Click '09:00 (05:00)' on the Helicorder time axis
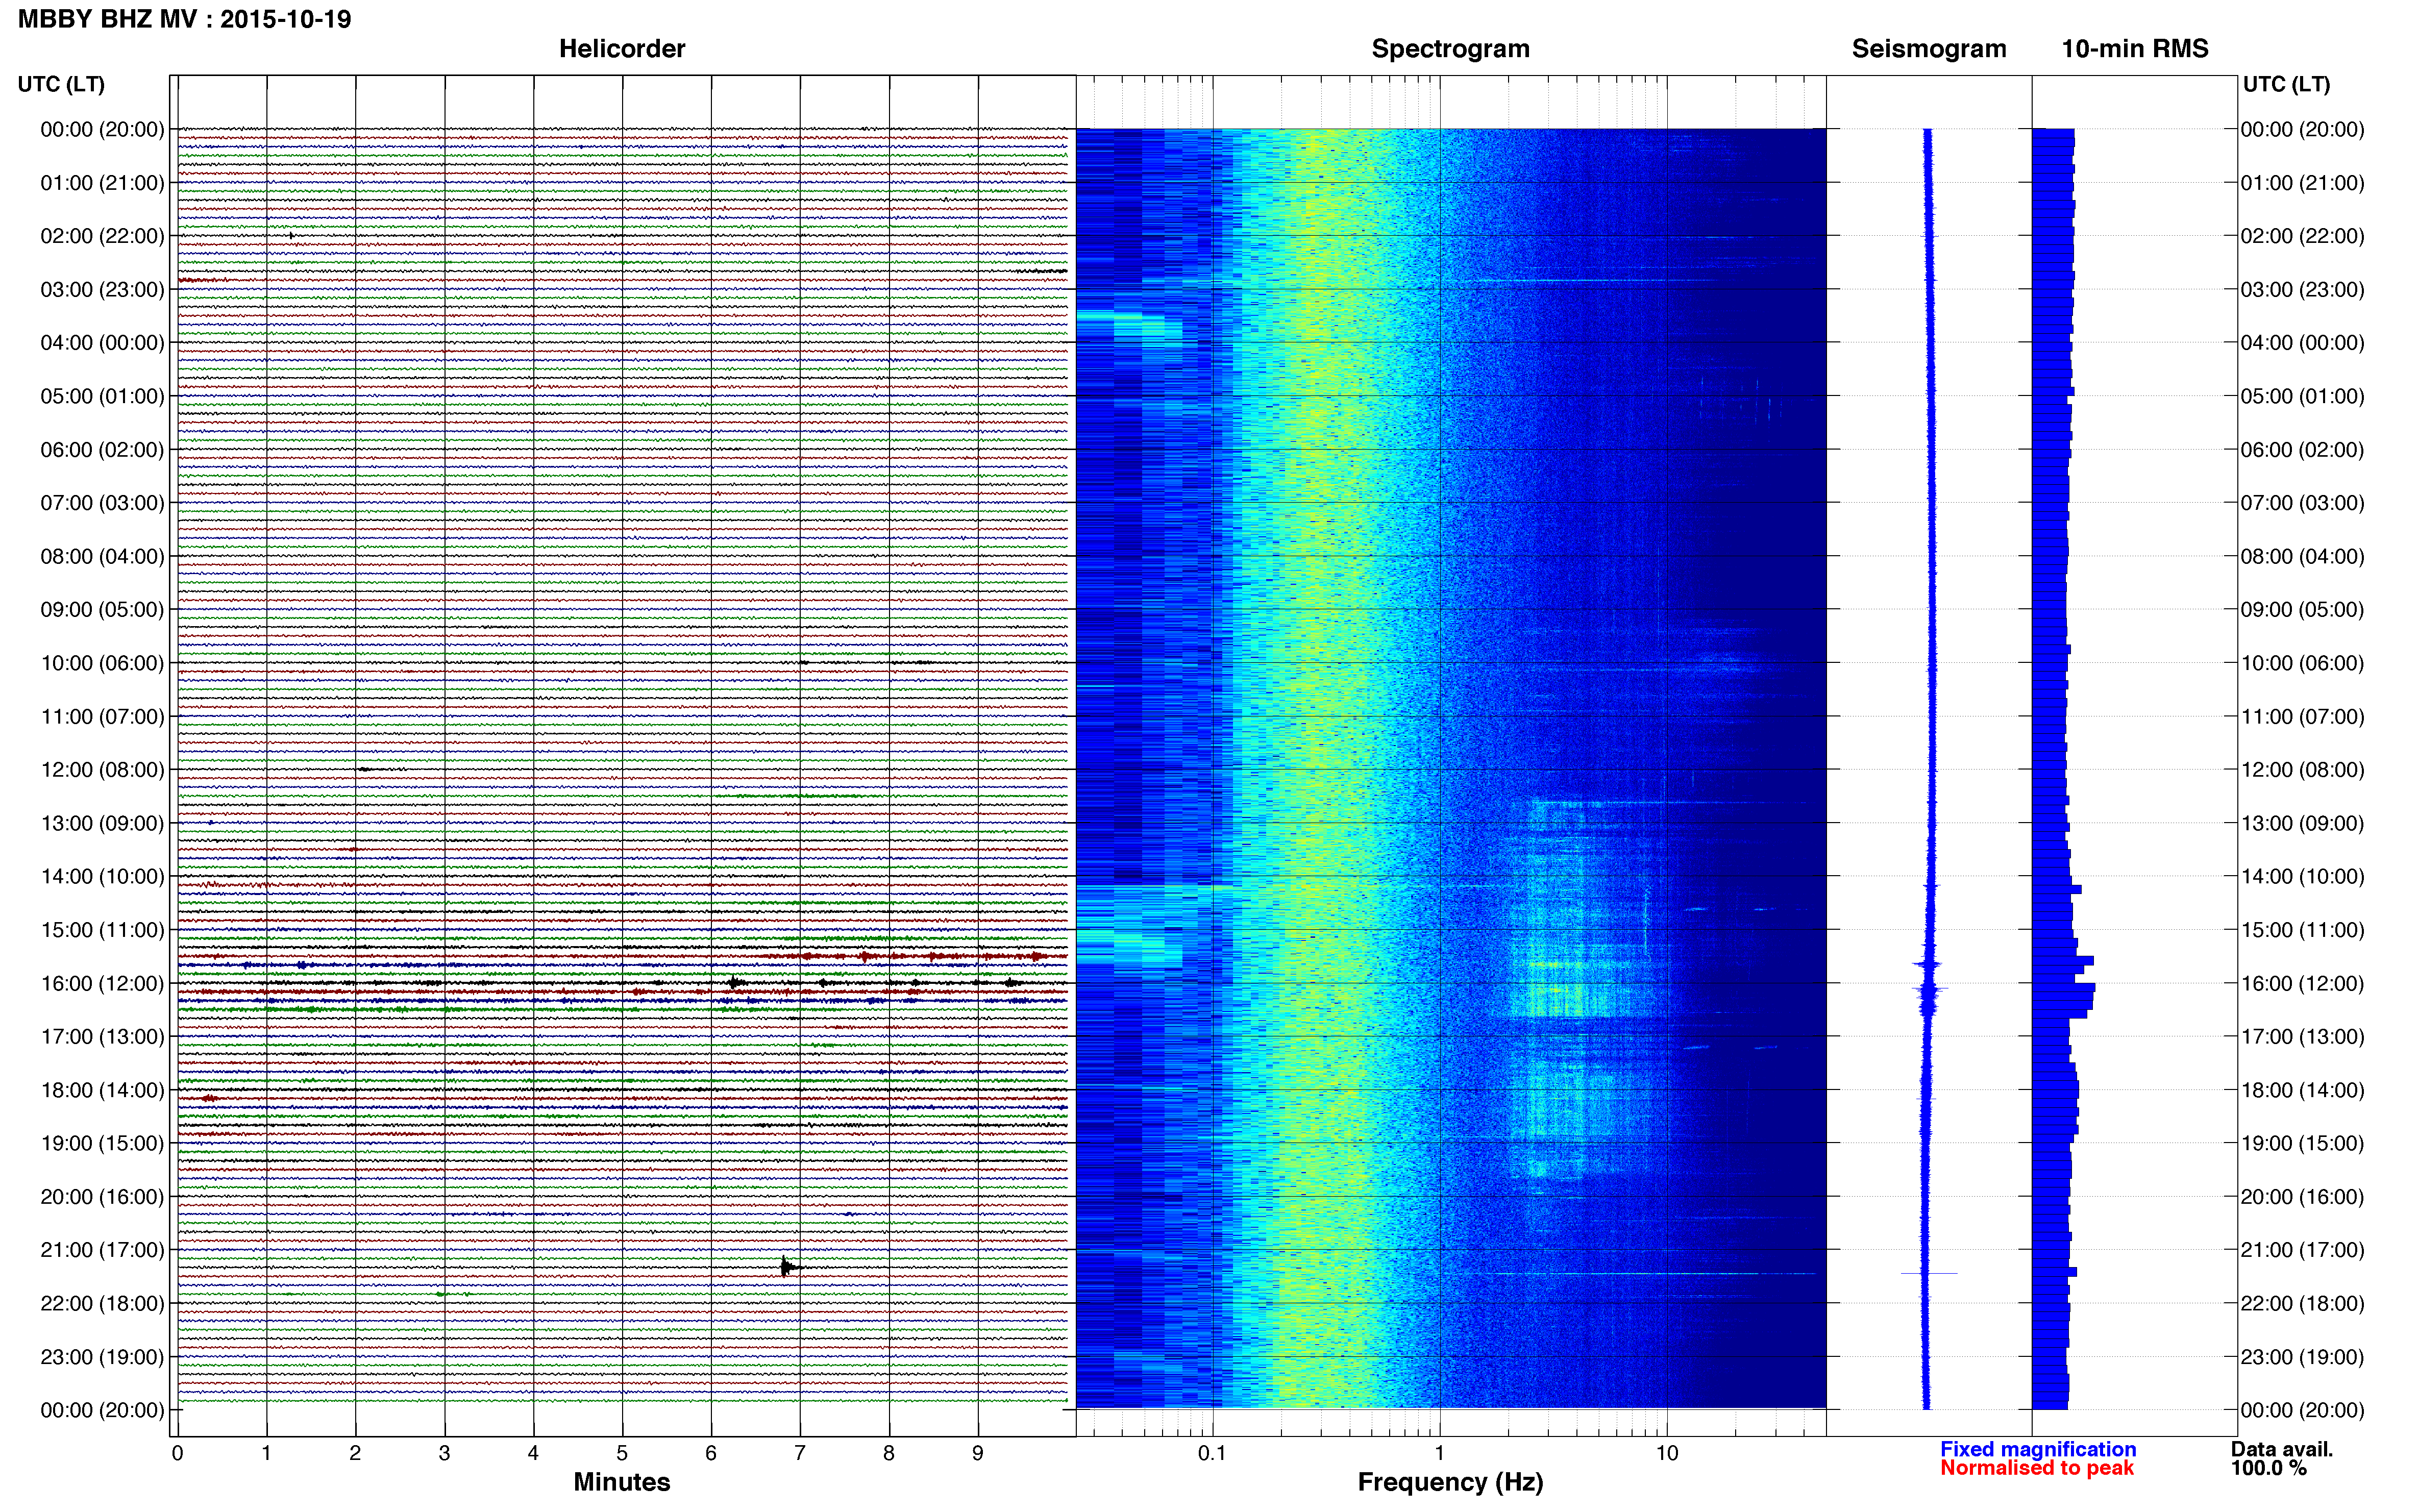 [102, 610]
